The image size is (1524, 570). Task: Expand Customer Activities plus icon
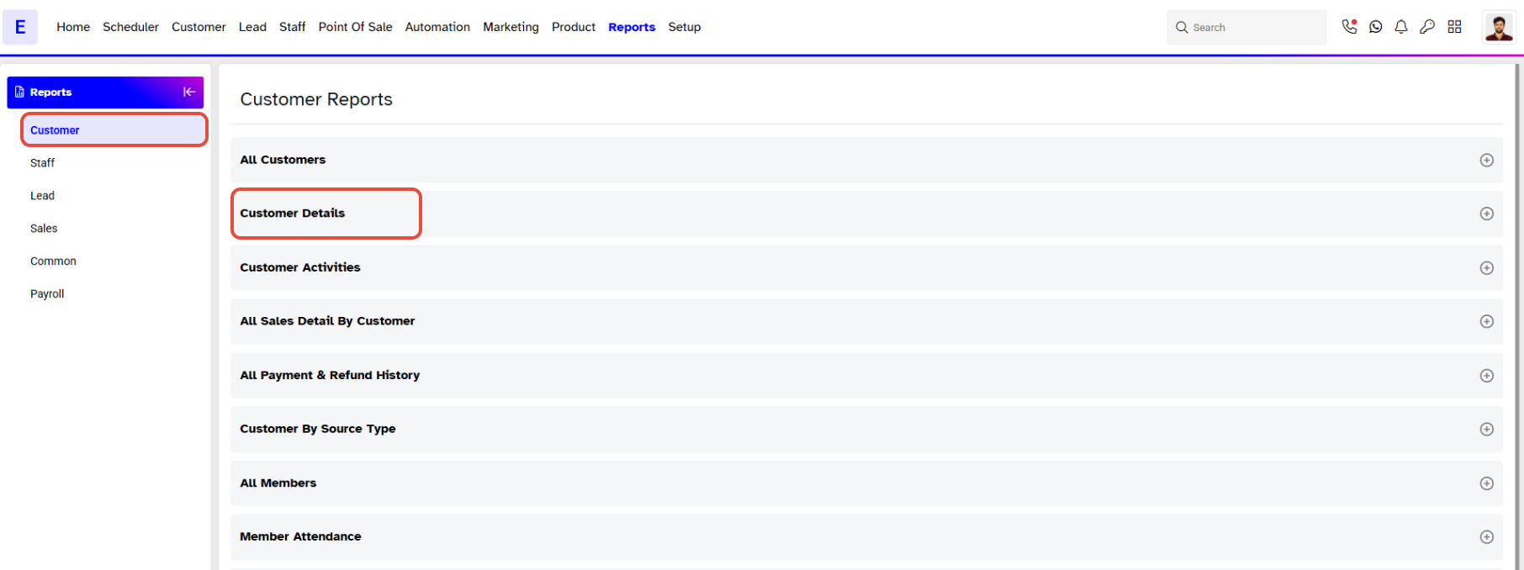pos(1487,267)
